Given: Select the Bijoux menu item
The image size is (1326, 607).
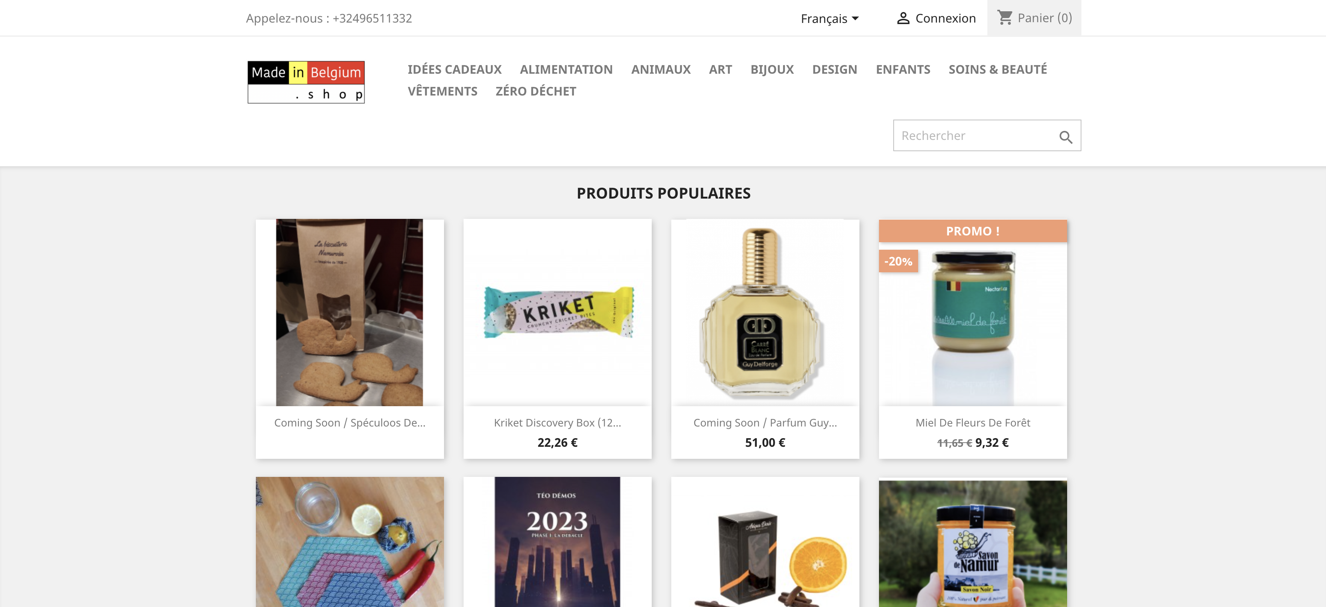Looking at the screenshot, I should [x=772, y=70].
